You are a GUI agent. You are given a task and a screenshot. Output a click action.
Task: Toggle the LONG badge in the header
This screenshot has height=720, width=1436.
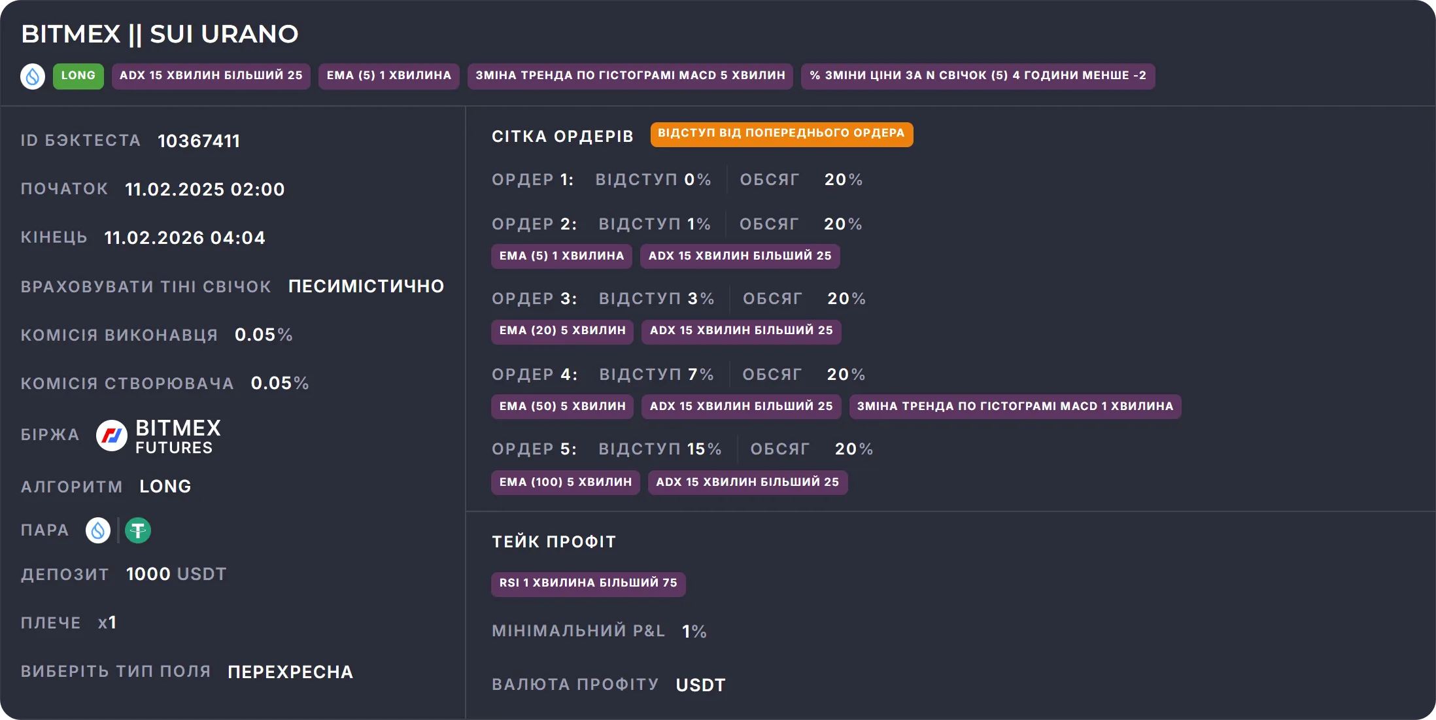point(78,75)
